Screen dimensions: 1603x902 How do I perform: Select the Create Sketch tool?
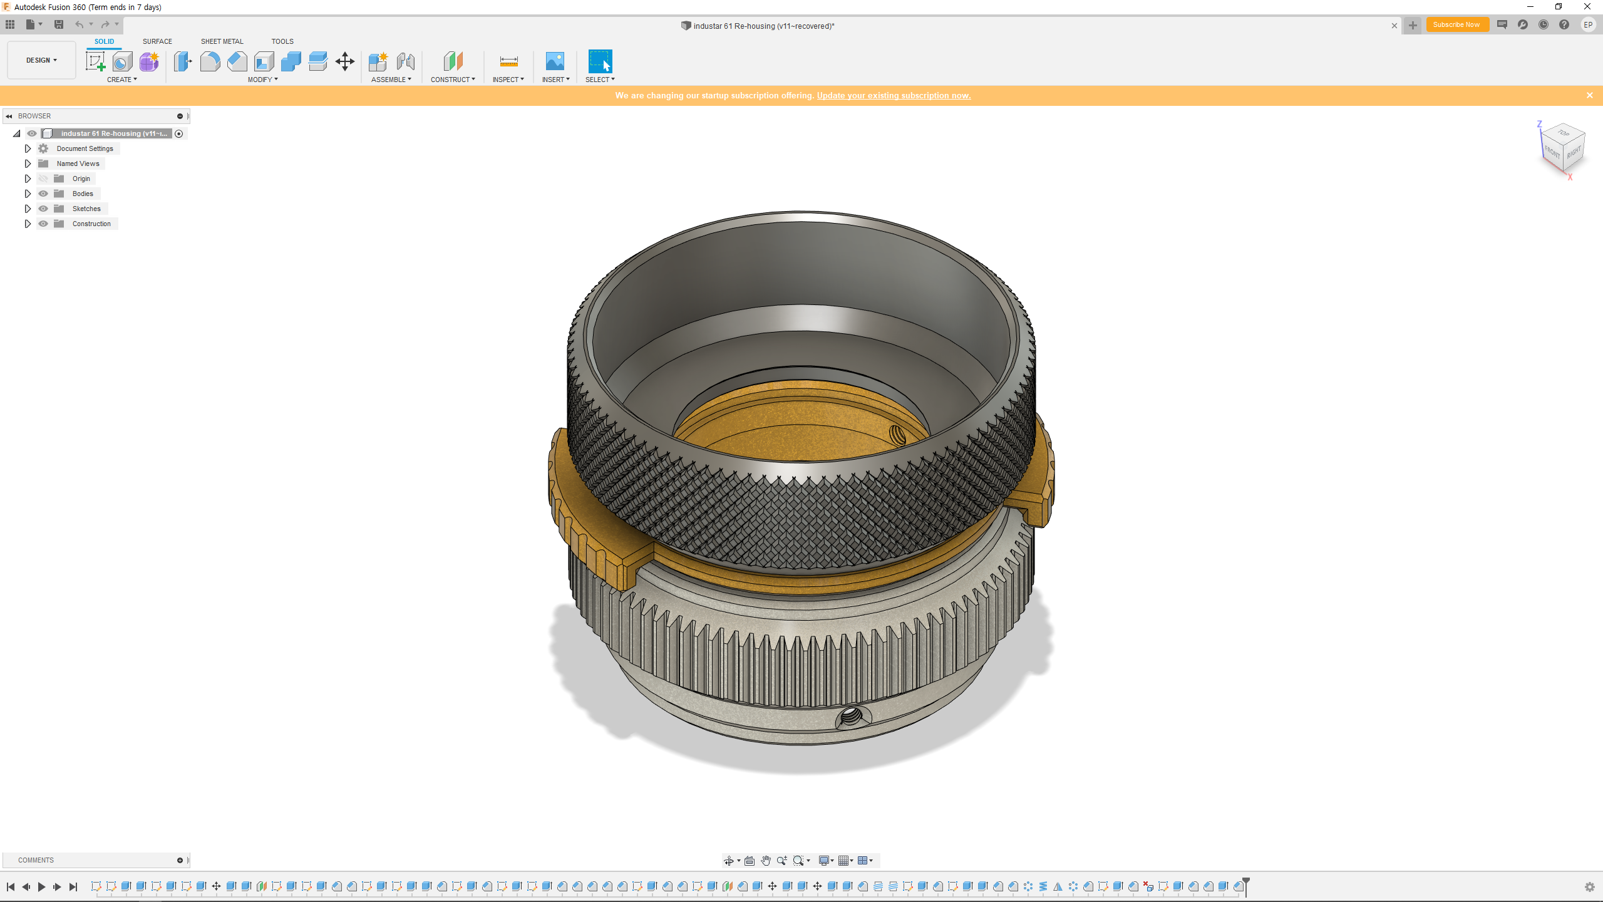[95, 61]
